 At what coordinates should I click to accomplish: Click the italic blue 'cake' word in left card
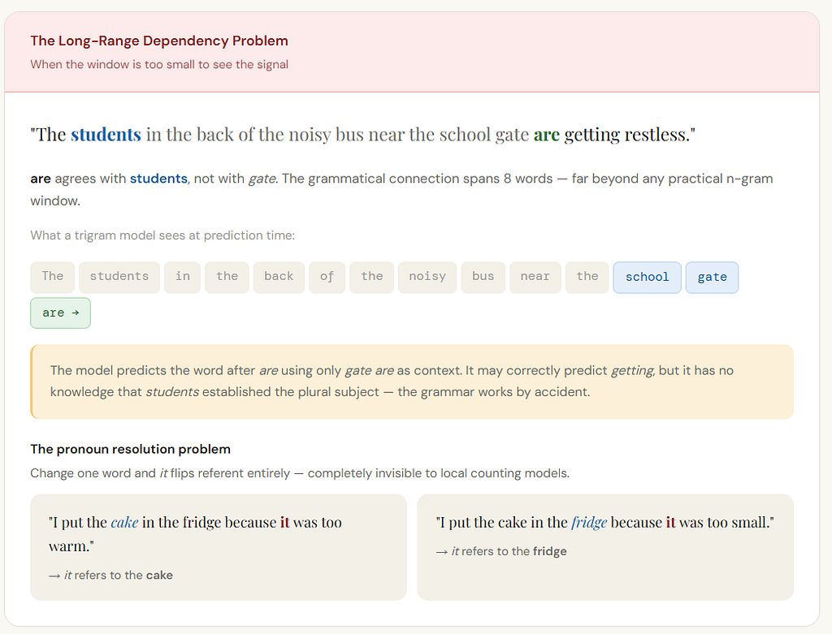point(124,523)
